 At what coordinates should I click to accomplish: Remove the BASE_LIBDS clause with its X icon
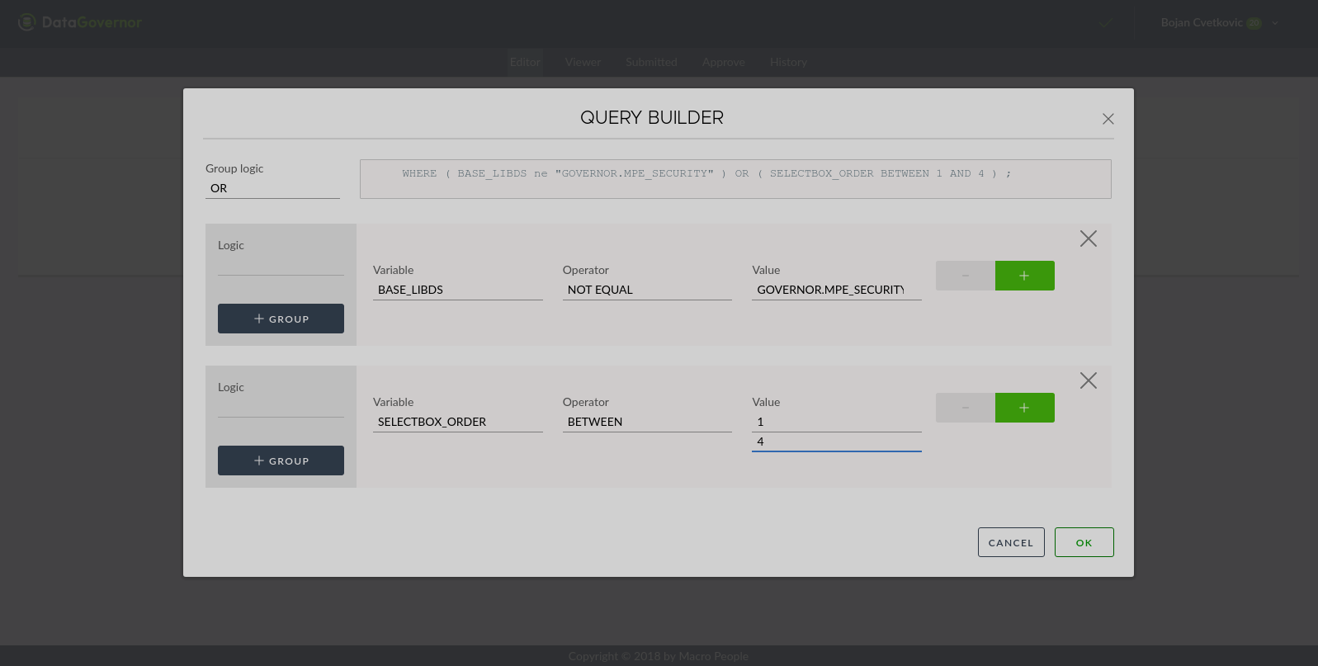[x=1088, y=239]
